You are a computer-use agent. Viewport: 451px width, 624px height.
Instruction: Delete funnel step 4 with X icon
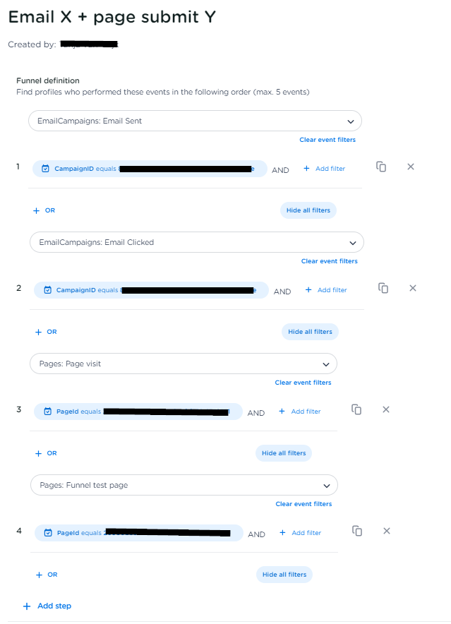pyautogui.click(x=387, y=531)
